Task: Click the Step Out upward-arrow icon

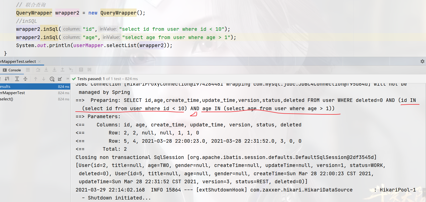Action: click(x=63, y=70)
